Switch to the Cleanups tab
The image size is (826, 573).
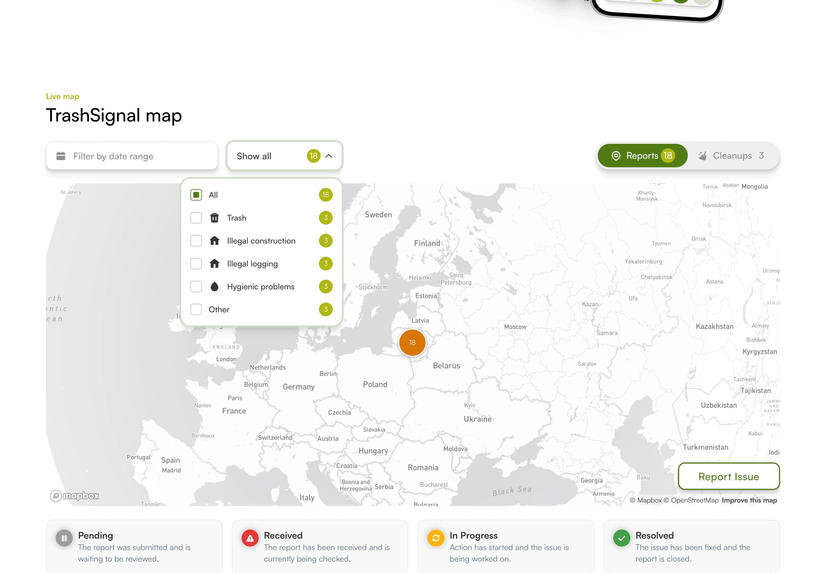(731, 156)
